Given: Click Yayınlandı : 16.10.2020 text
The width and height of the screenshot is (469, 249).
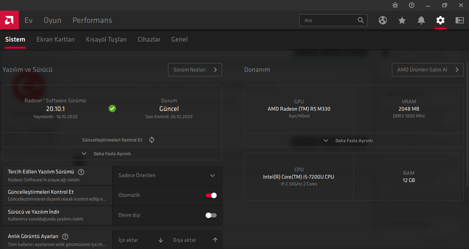Looking at the screenshot, I should pos(55,117).
